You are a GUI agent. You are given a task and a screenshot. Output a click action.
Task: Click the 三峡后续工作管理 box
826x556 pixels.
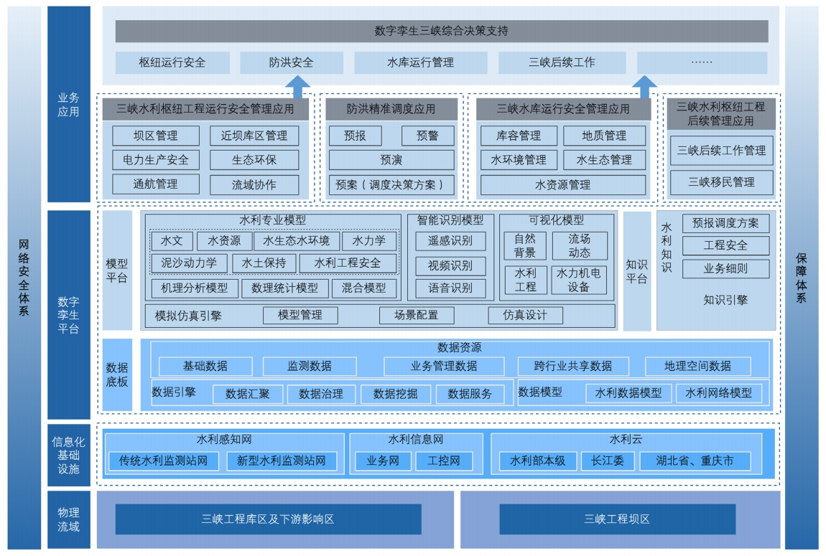coord(722,151)
